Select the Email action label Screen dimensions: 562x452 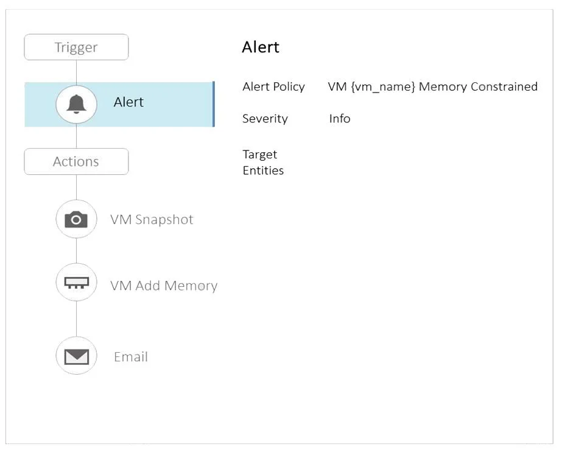[131, 356]
